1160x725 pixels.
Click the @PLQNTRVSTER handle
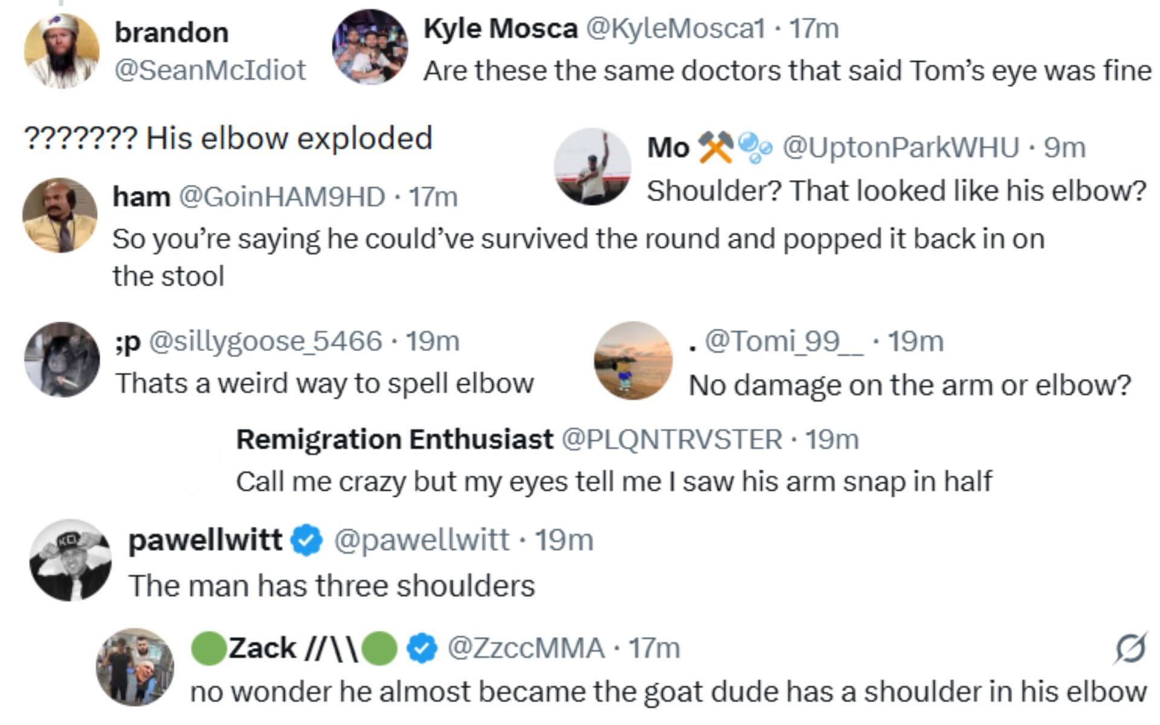672,439
